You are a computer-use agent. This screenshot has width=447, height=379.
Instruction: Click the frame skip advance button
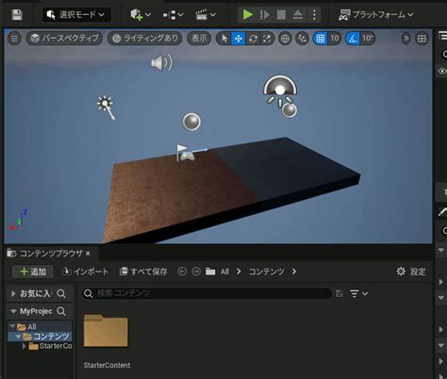tap(264, 14)
